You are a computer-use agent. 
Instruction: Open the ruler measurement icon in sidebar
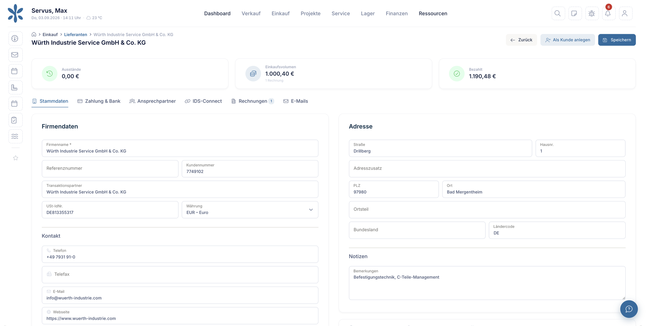15,87
